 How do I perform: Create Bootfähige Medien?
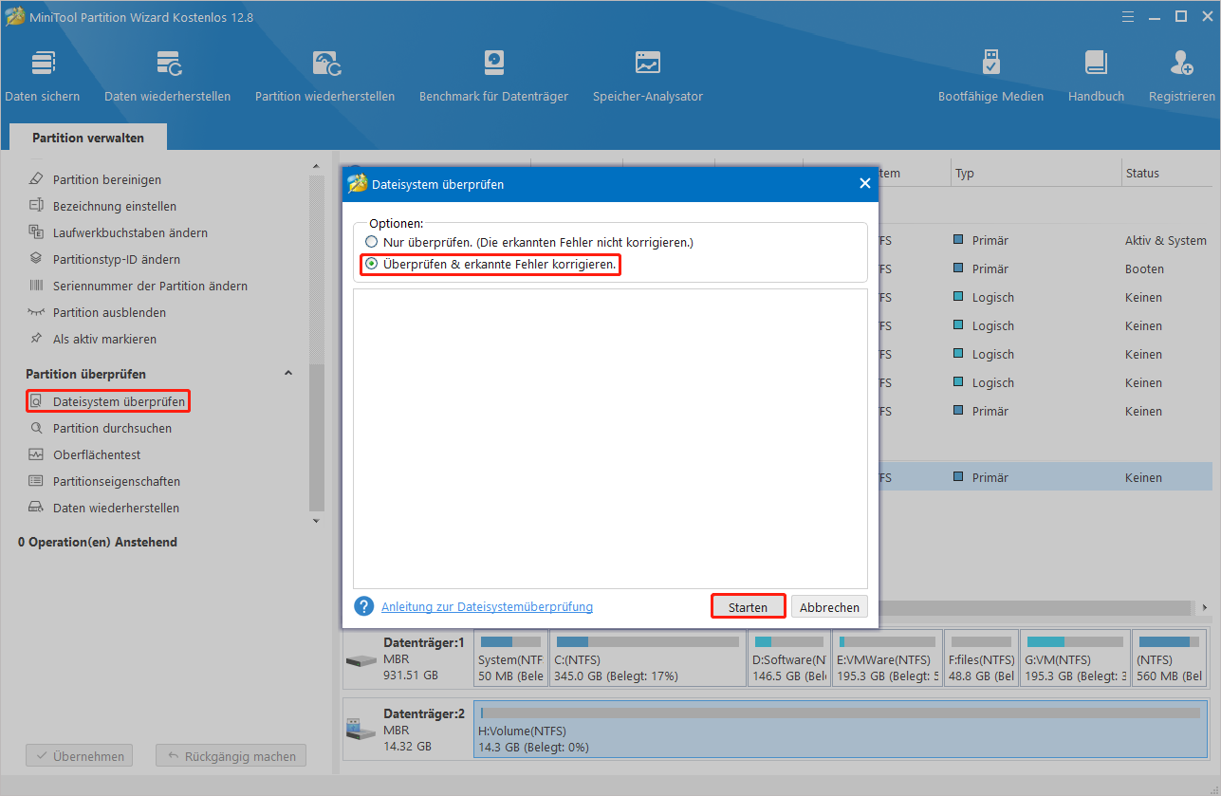click(990, 76)
